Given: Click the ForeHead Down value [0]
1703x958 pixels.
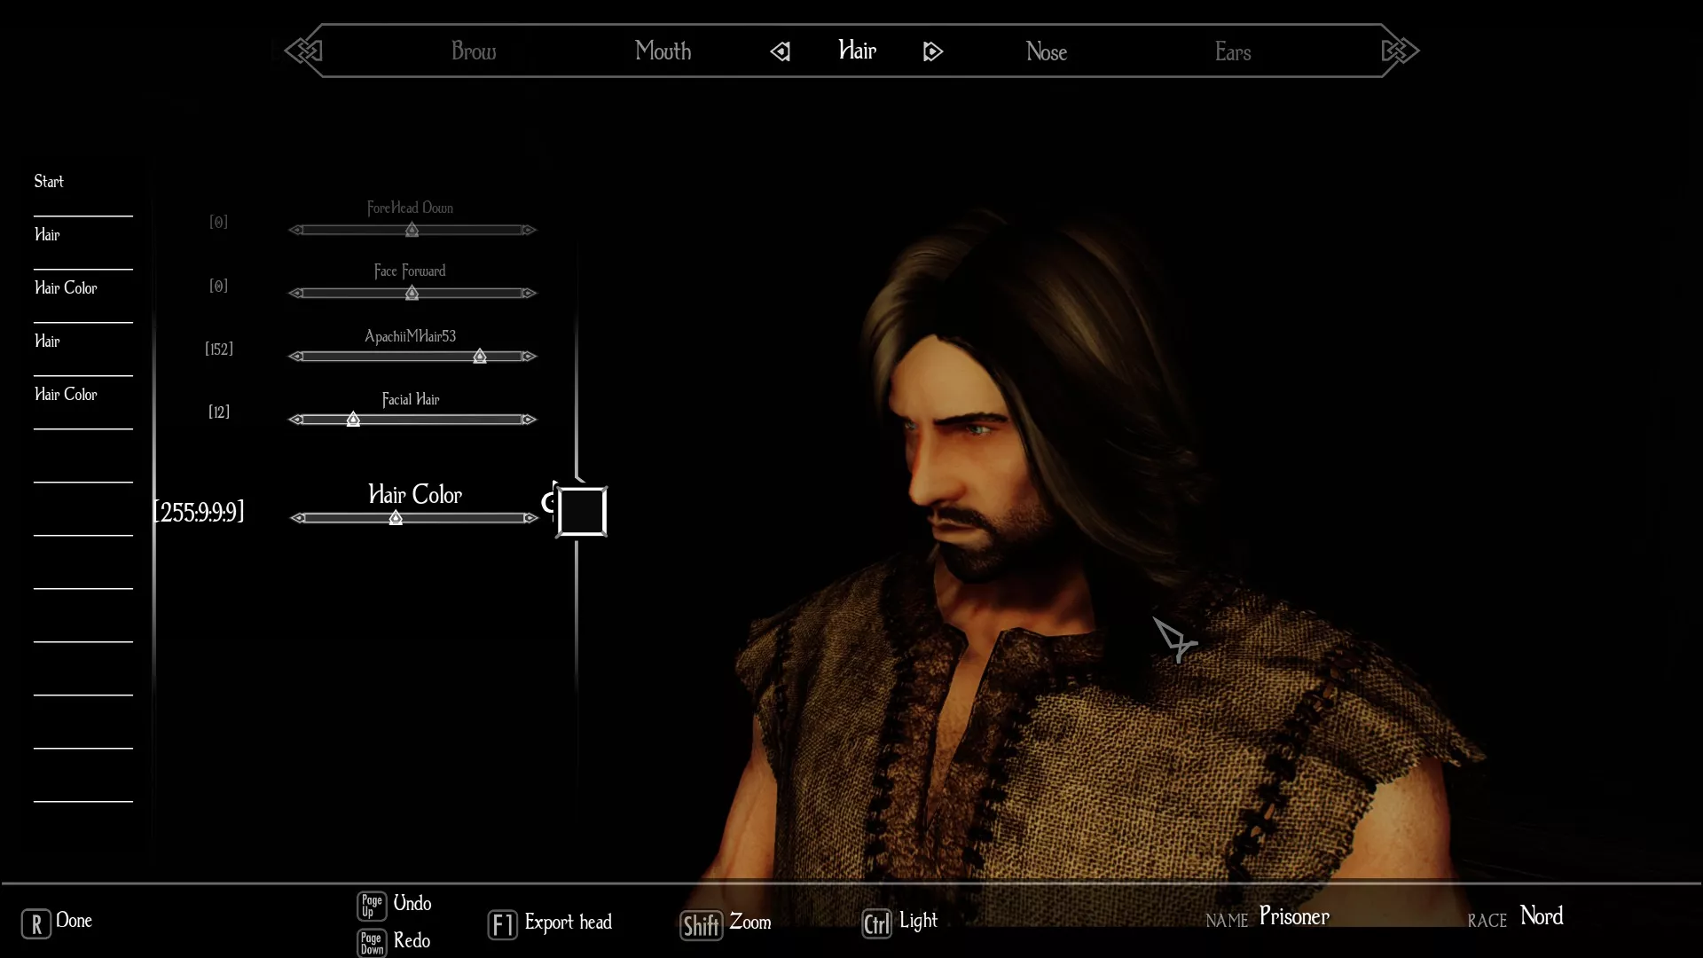Looking at the screenshot, I should click(x=218, y=222).
